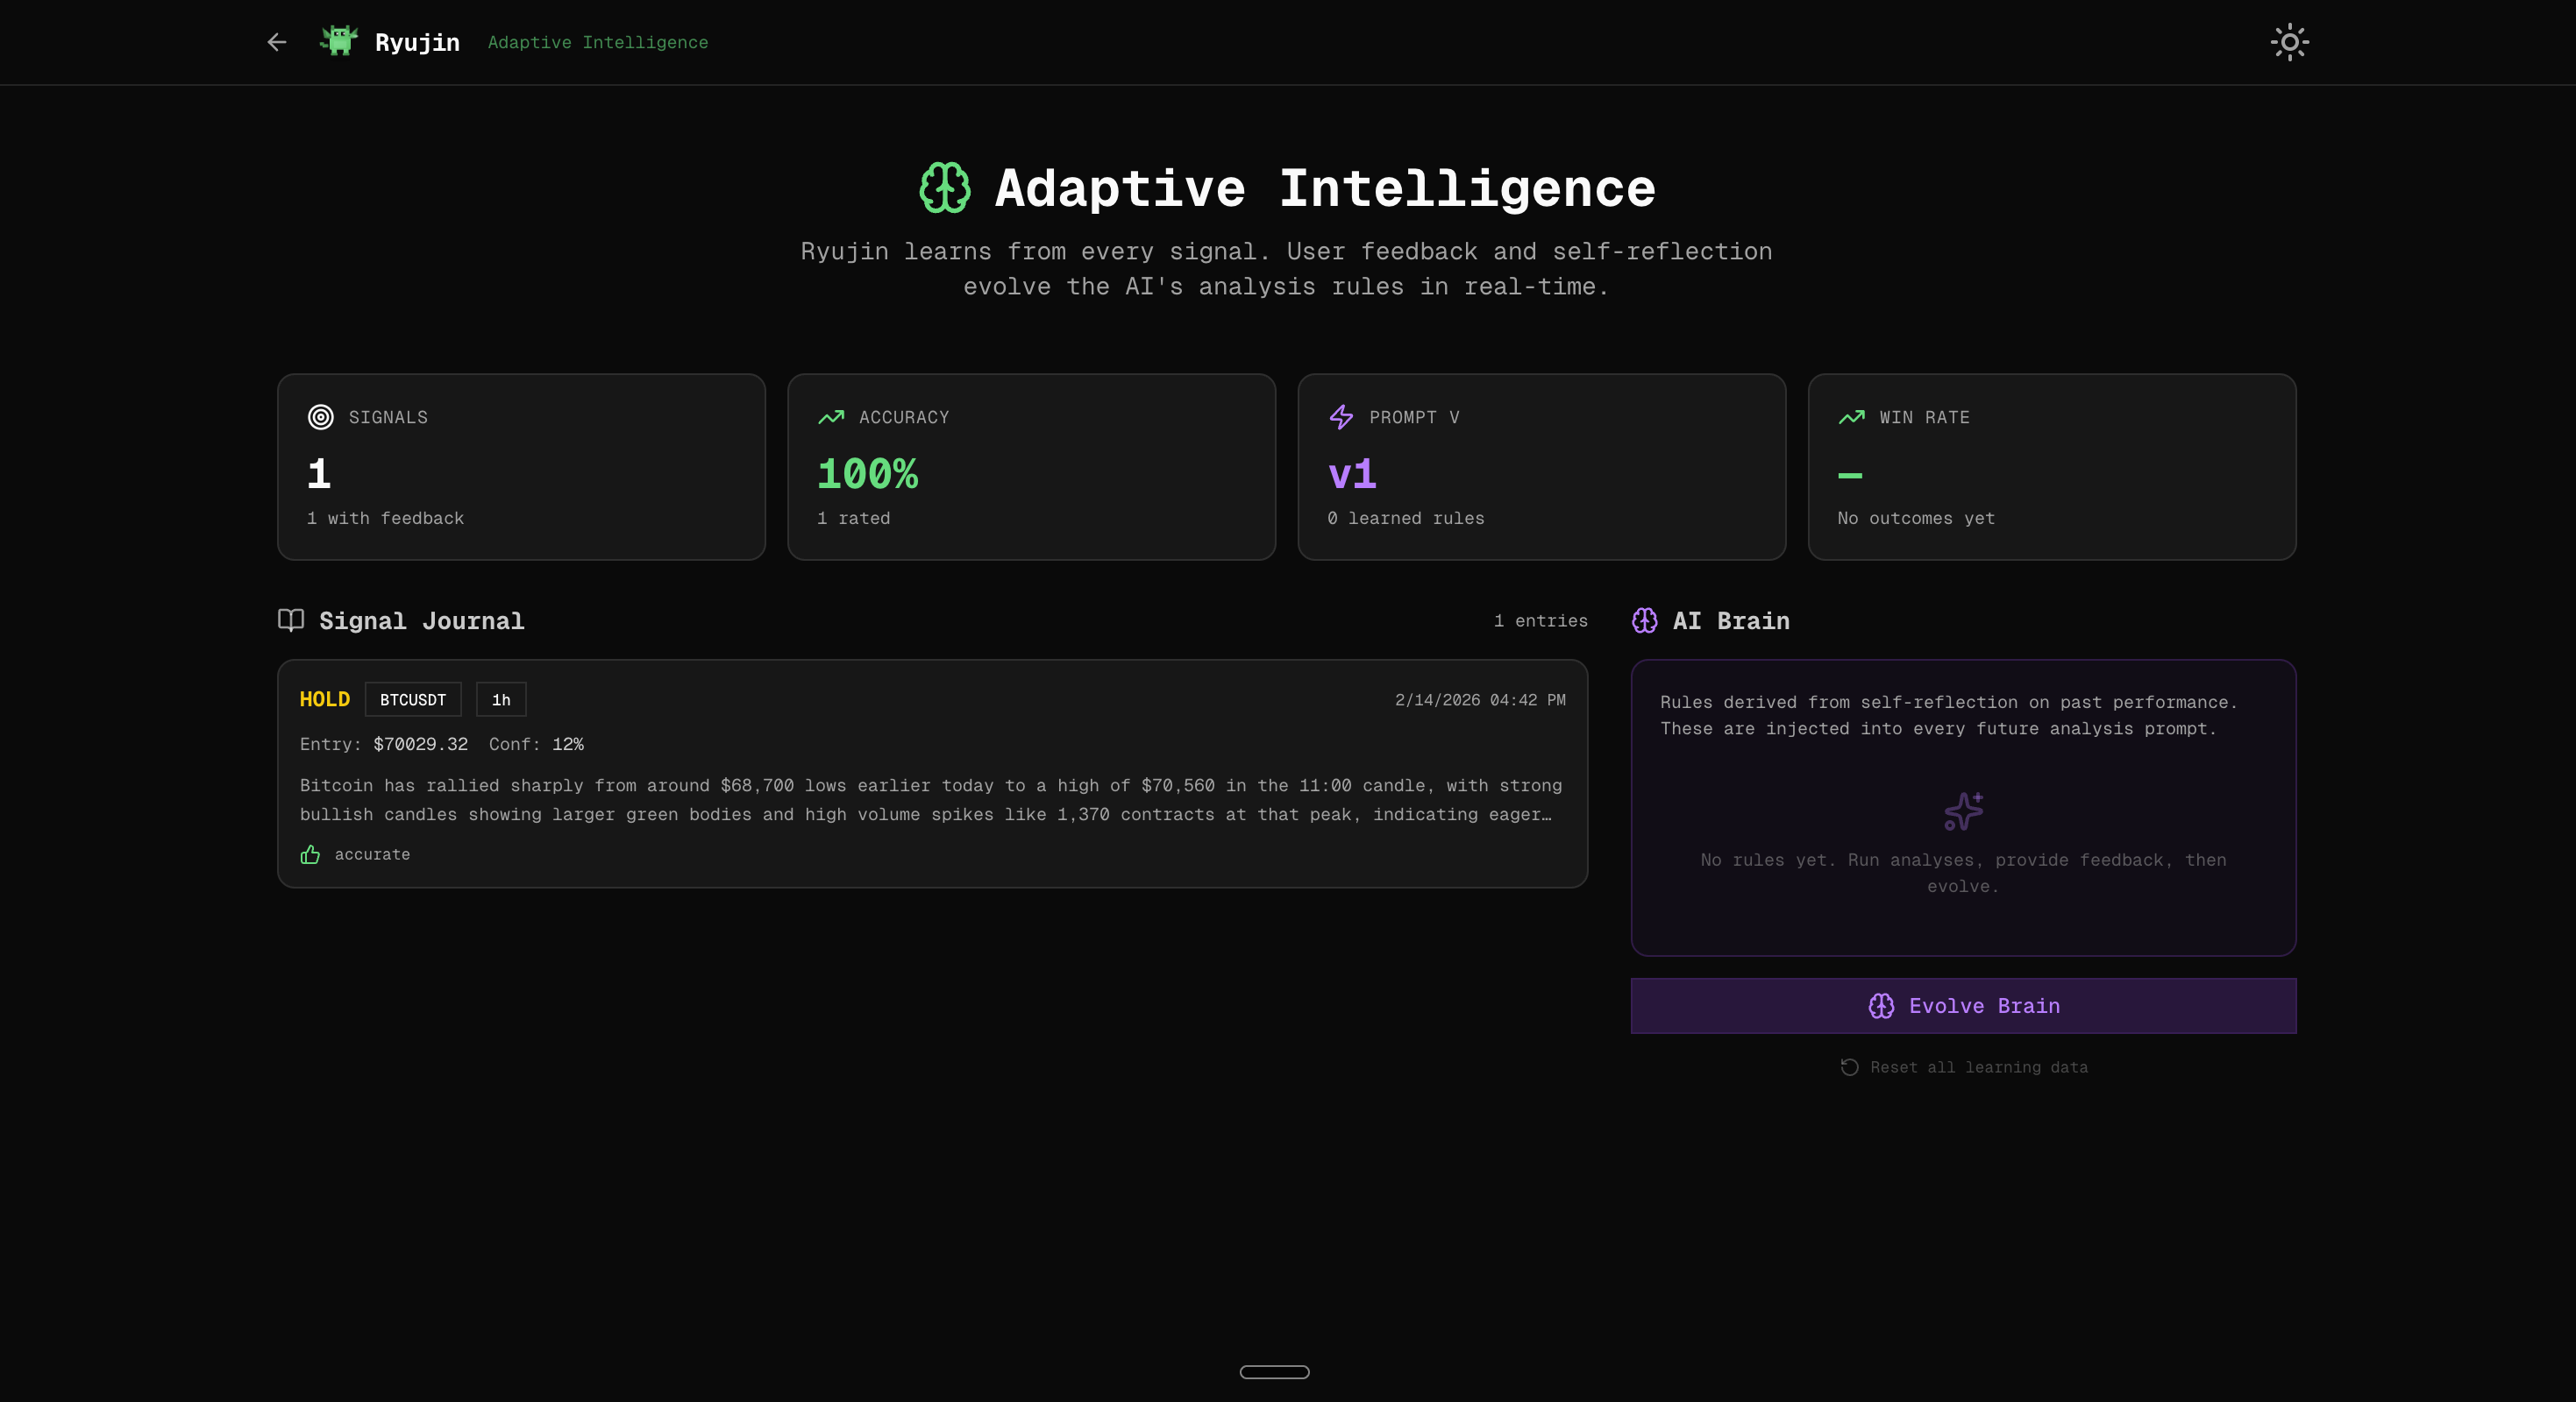
Task: Click the back arrow icon
Action: tap(277, 42)
